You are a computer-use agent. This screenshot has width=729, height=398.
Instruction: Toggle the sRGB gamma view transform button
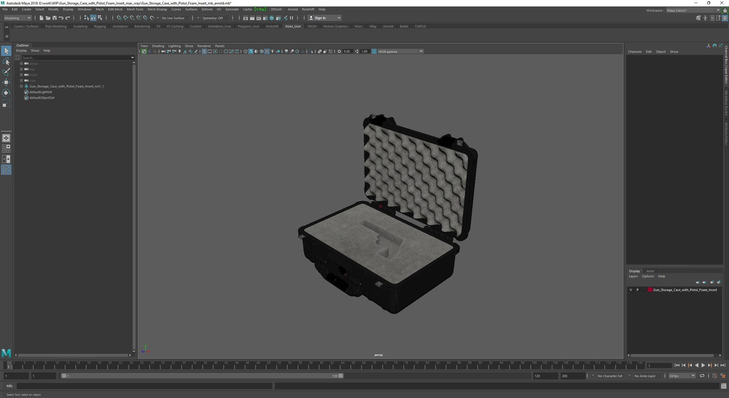[374, 52]
